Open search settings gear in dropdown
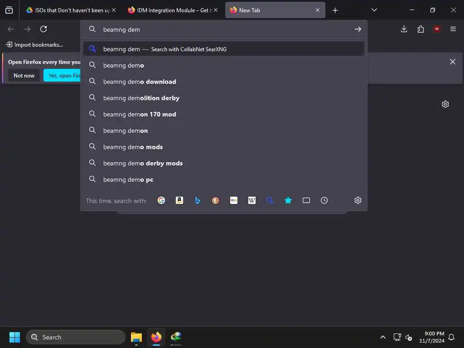The height and width of the screenshot is (348, 464). [x=358, y=200]
